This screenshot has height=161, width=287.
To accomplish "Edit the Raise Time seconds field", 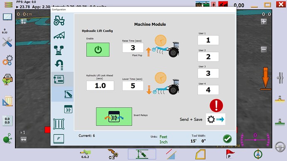I will (133, 48).
